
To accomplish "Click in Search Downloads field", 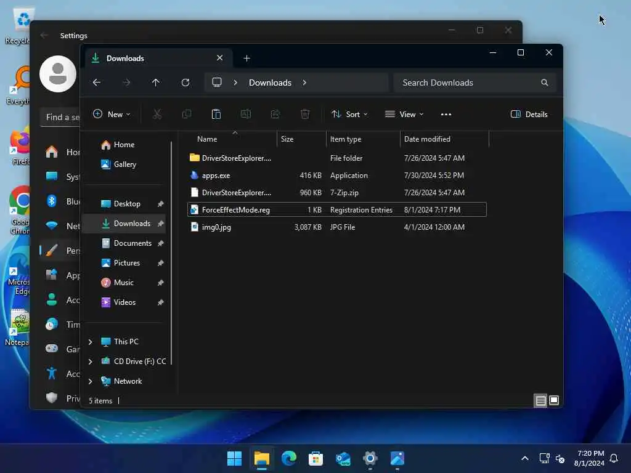I will coord(475,83).
